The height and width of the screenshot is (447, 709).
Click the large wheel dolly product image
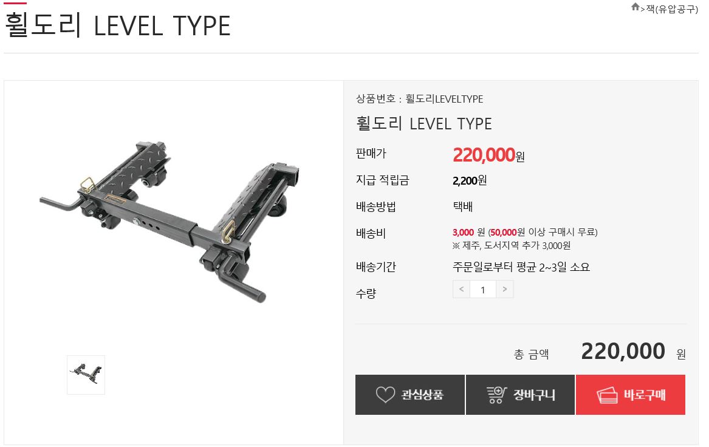170,222
